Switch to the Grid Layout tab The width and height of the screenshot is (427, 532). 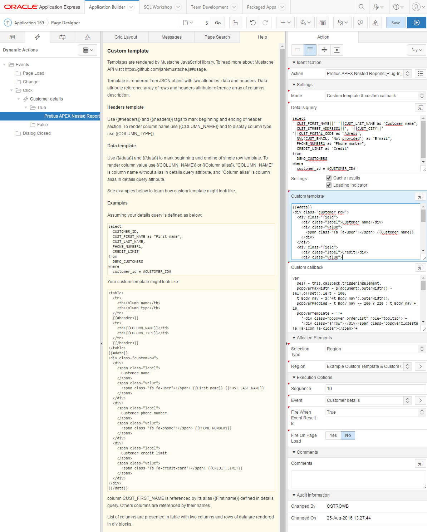pyautogui.click(x=126, y=37)
